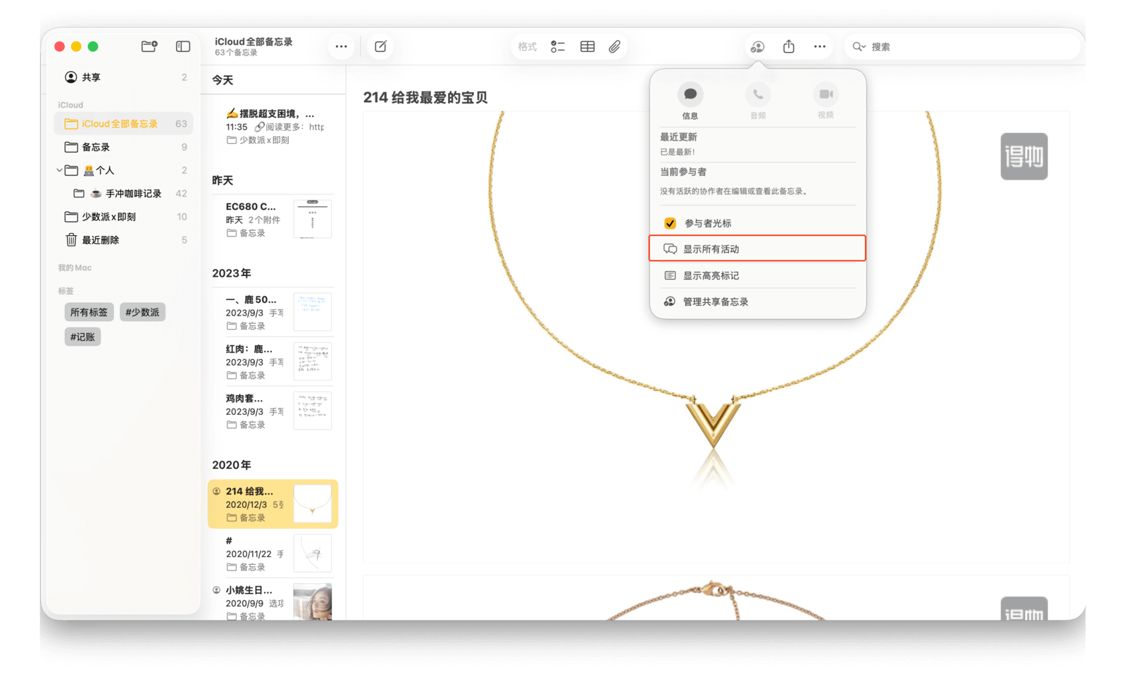Open the 红肉：鹿... note

click(273, 361)
